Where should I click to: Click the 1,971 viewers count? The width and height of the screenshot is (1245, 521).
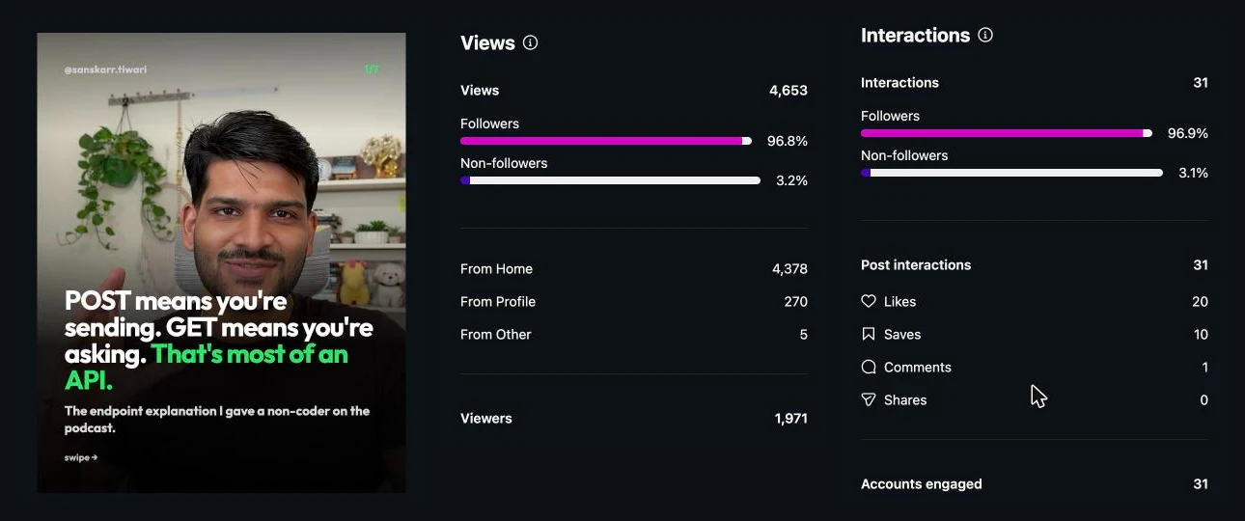coord(790,418)
